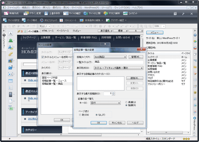199x142 pixels.
Task: Expand the ブラウザー確認 dropdown arrow
Action: coord(126,20)
